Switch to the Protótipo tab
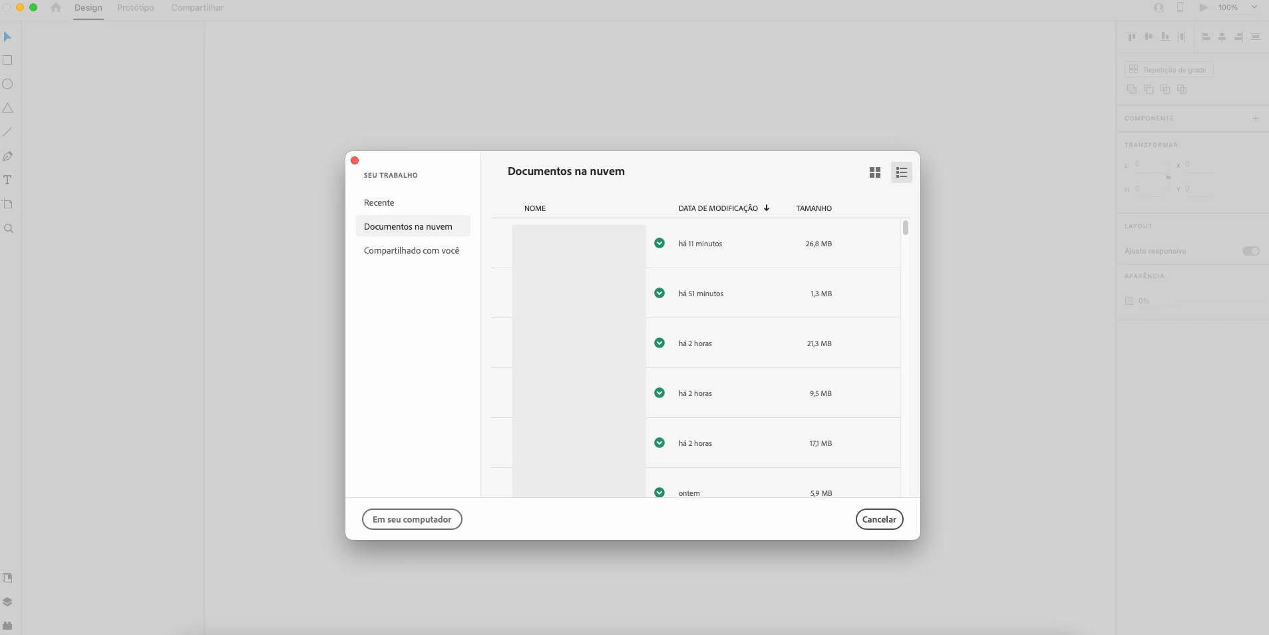This screenshot has width=1269, height=635. coord(136,8)
